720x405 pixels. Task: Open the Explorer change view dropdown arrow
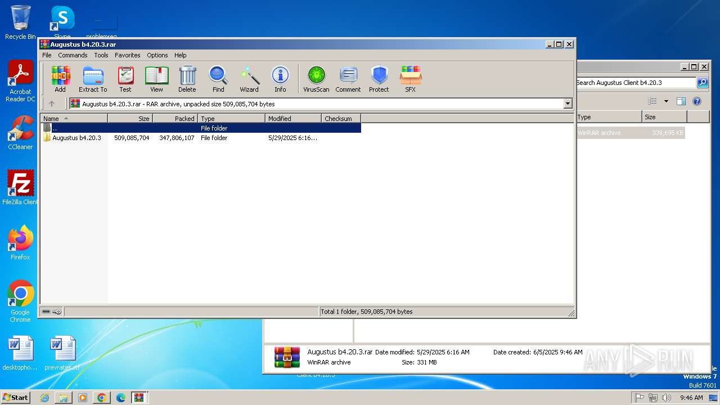[x=666, y=101]
